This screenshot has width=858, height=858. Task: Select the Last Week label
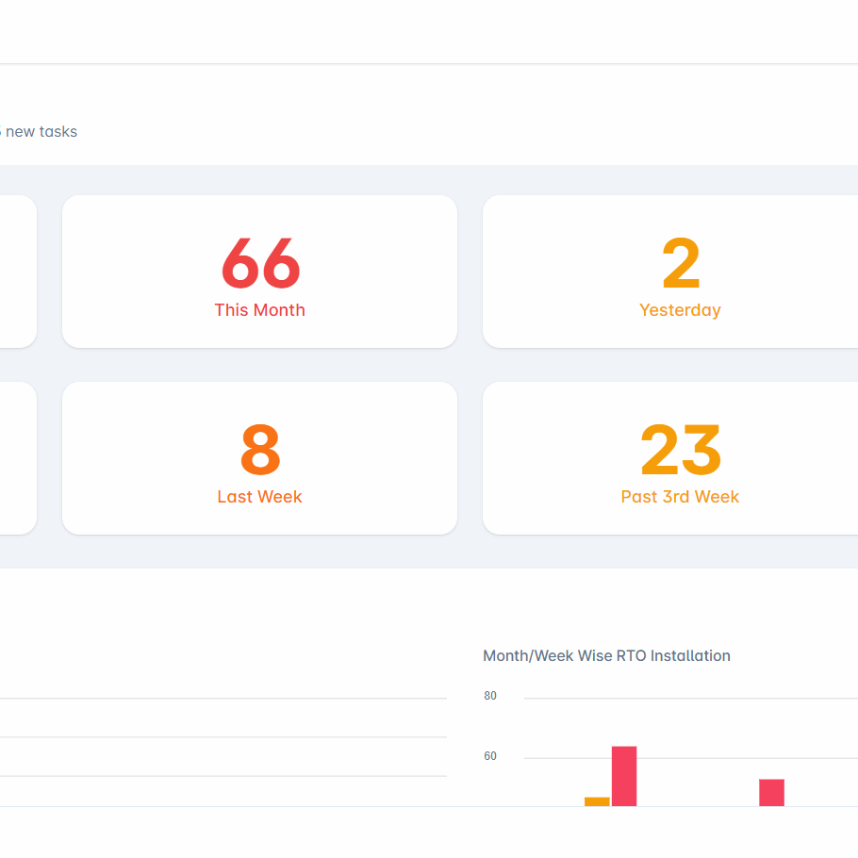259,497
